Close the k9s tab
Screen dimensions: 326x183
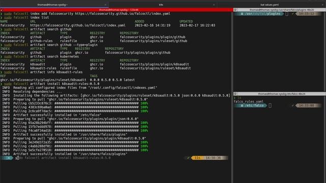tap(214, 5)
